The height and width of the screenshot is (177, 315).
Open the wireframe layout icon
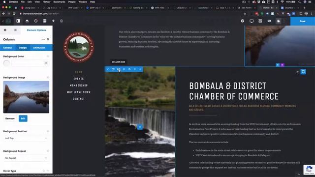(x=260, y=21)
